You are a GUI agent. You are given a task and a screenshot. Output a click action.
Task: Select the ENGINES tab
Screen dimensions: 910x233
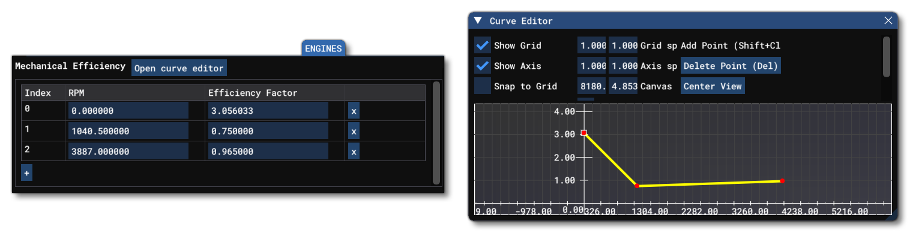tap(323, 49)
